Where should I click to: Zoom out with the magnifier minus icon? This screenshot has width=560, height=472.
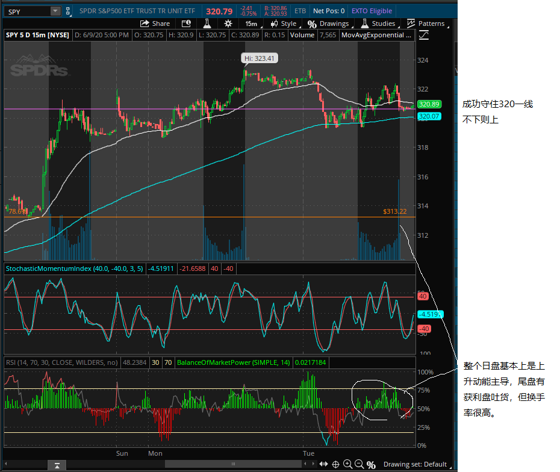coord(359,464)
